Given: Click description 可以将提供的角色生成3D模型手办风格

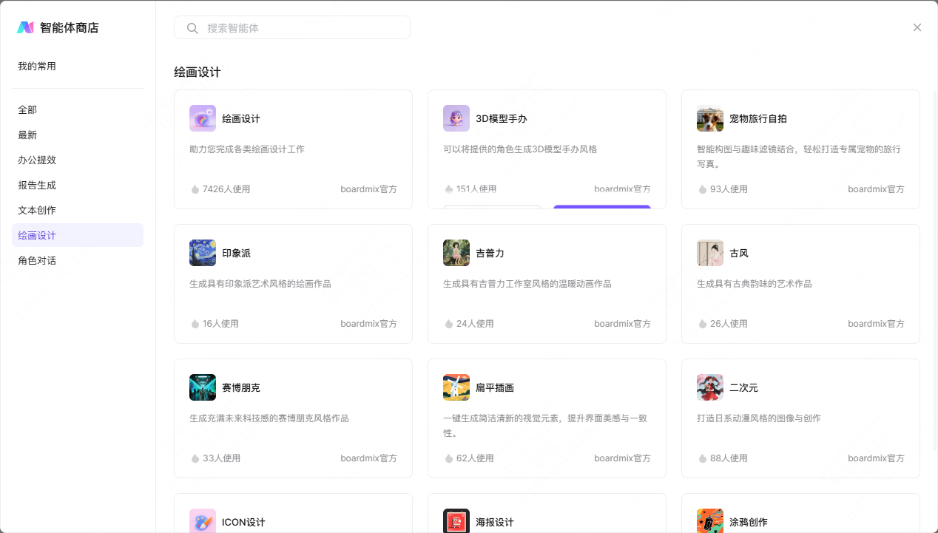Looking at the screenshot, I should point(520,149).
